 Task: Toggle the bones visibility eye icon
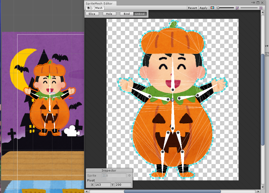click(90, 8)
